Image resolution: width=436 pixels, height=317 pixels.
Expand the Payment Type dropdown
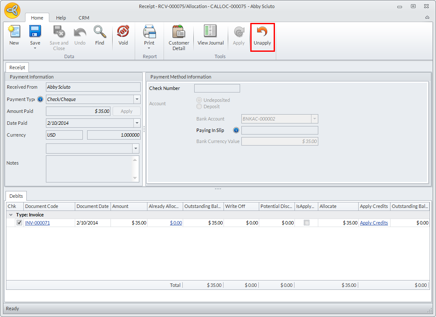[137, 99]
